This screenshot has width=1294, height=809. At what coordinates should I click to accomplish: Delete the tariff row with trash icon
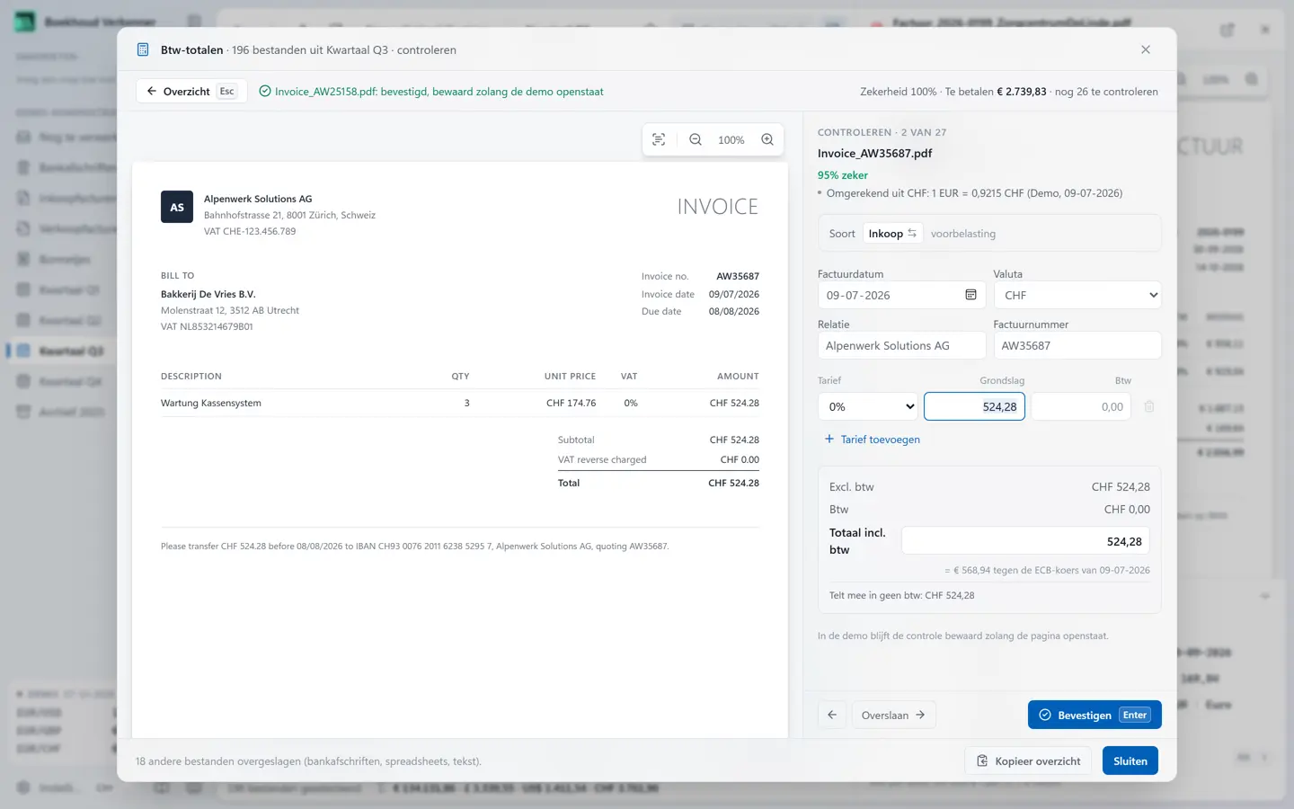click(1149, 406)
